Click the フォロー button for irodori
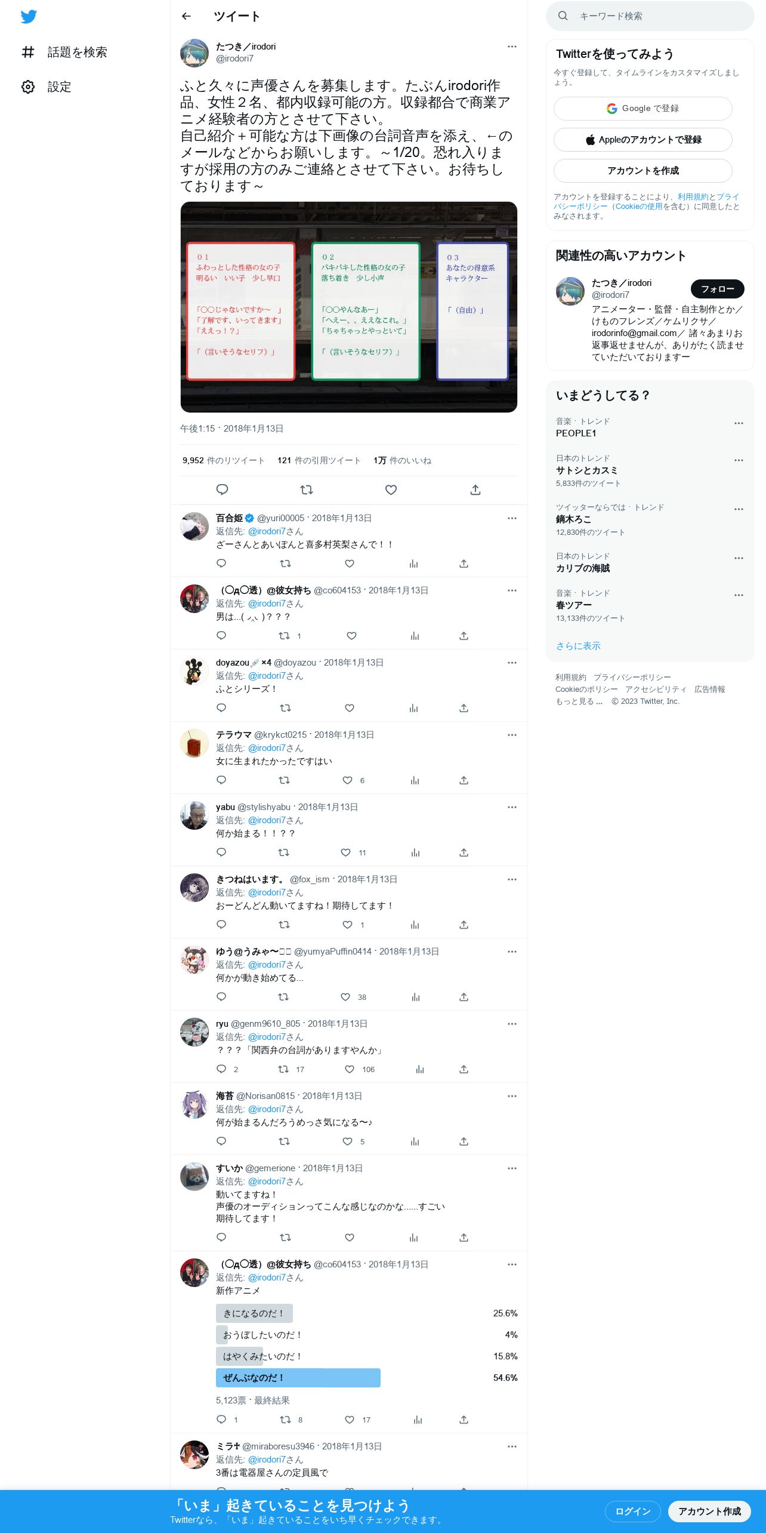This screenshot has height=1533, width=766. [x=717, y=289]
